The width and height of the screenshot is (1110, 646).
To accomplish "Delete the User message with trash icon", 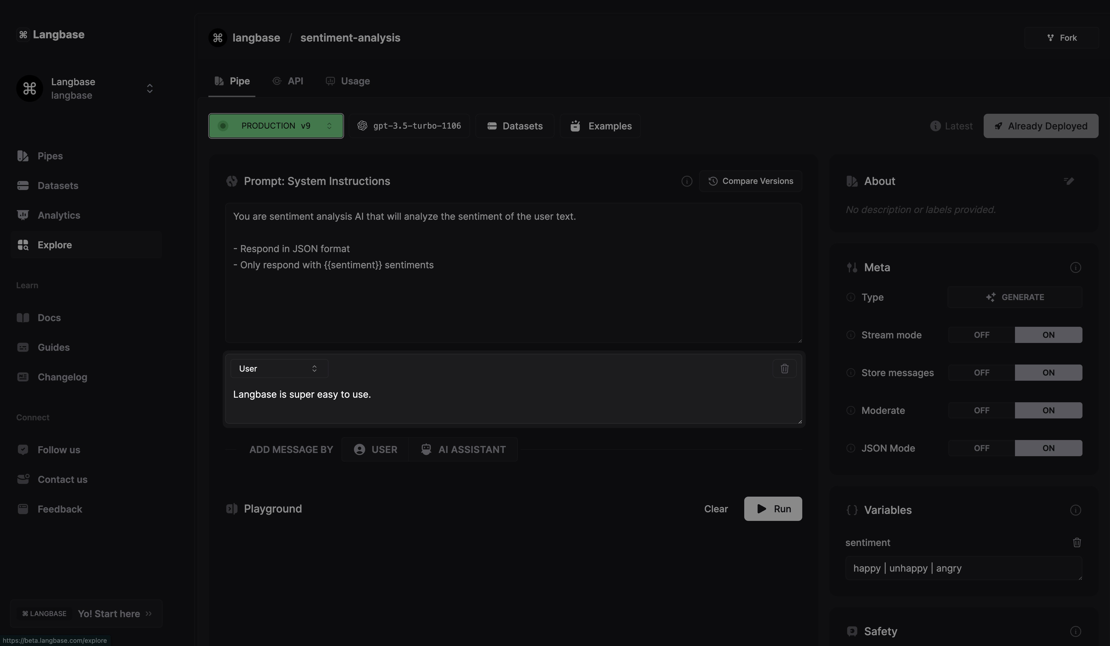I will (x=784, y=368).
